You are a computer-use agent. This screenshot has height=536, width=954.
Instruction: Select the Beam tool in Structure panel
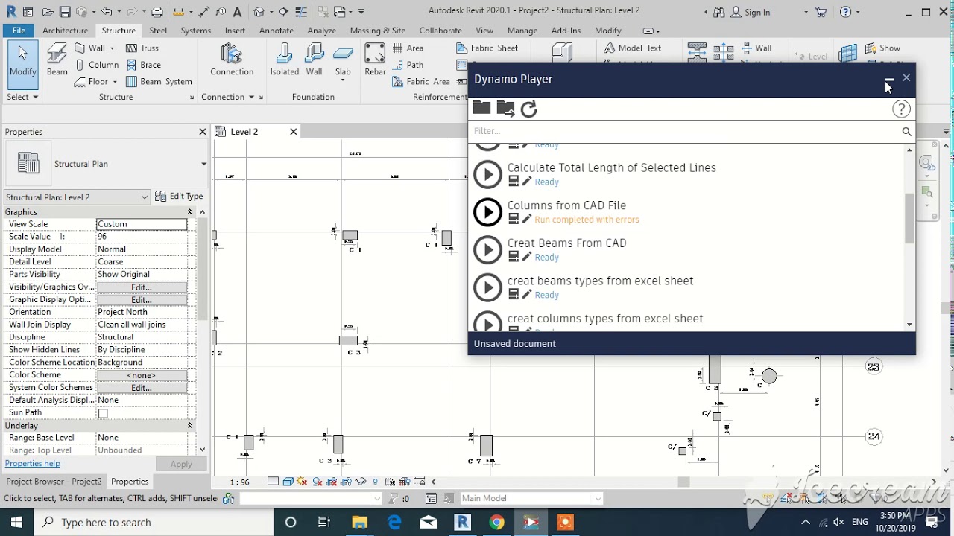[x=57, y=59]
